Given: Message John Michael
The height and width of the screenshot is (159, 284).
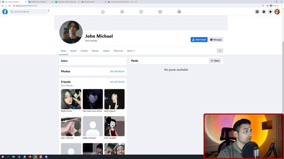Looking at the screenshot, I should 216,40.
